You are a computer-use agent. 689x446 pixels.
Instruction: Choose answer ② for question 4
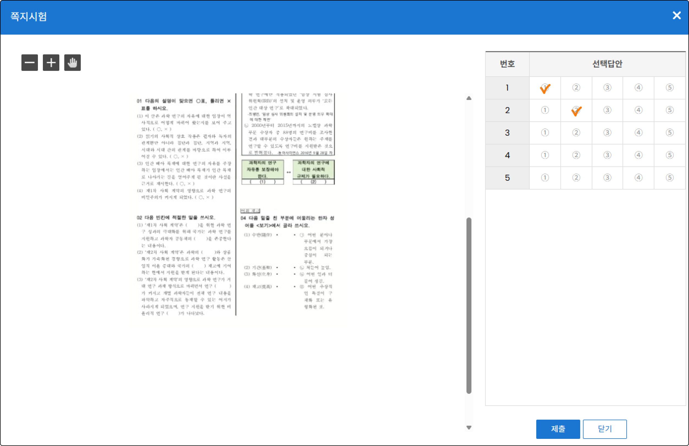[576, 155]
